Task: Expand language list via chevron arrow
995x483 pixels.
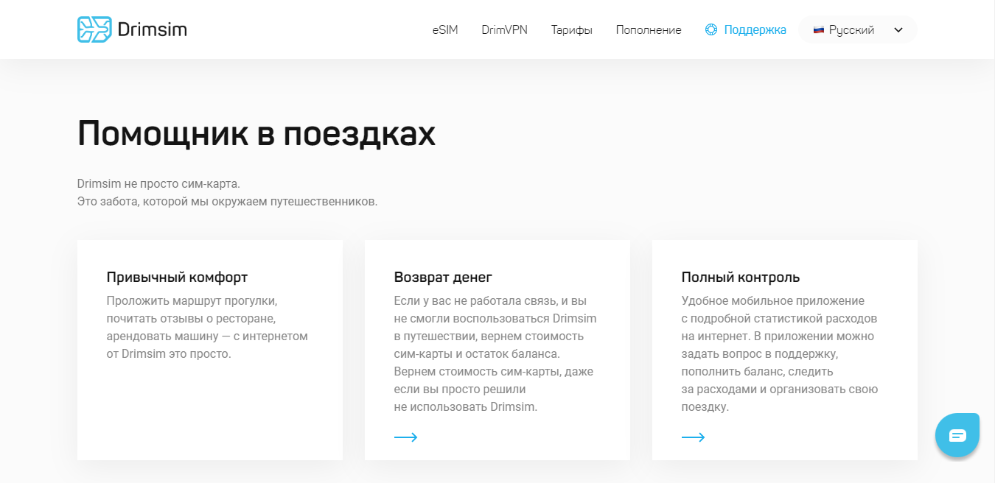Action: 898,30
